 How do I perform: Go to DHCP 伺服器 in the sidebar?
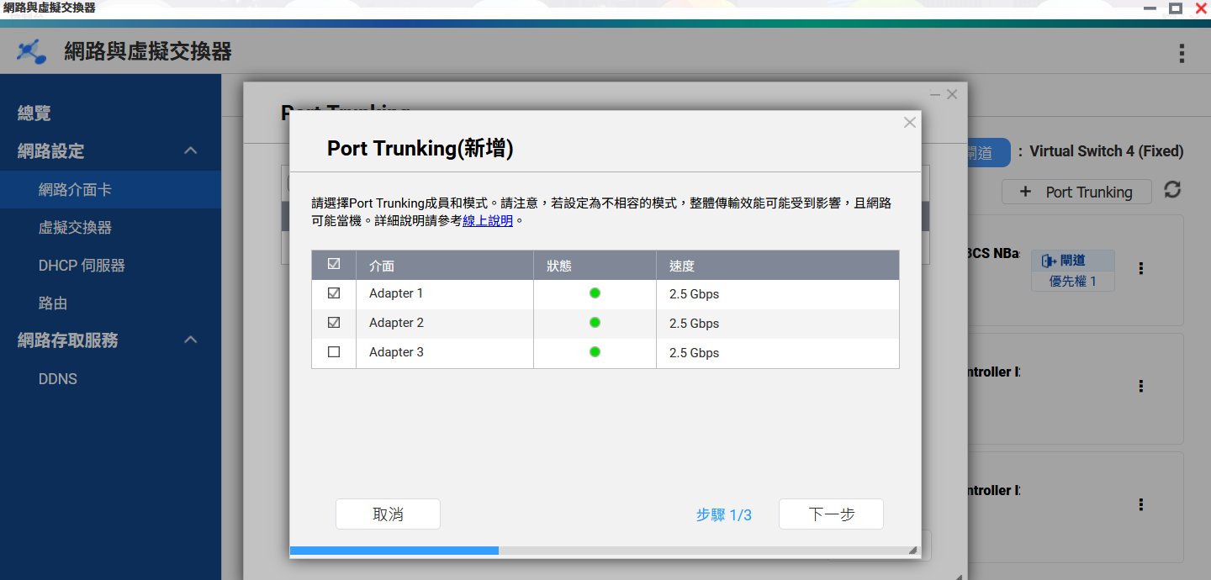82,266
